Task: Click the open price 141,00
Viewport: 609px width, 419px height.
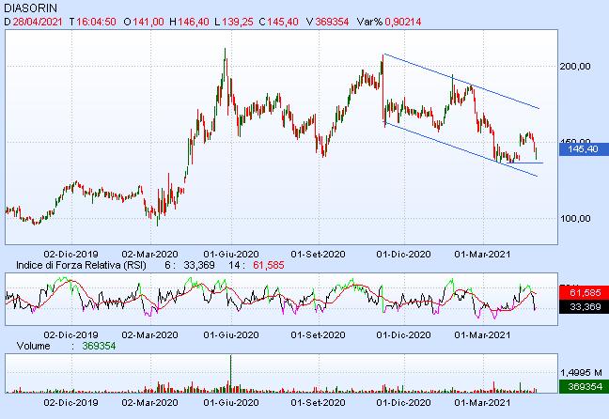Action: coord(148,22)
